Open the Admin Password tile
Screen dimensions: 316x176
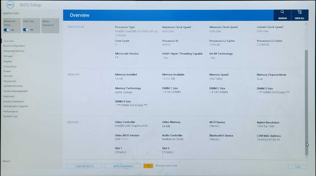click(x=51, y=26)
